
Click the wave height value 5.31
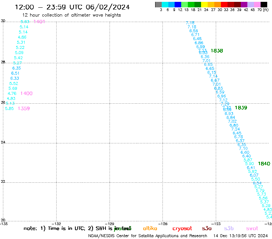pyautogui.click(x=21, y=42)
